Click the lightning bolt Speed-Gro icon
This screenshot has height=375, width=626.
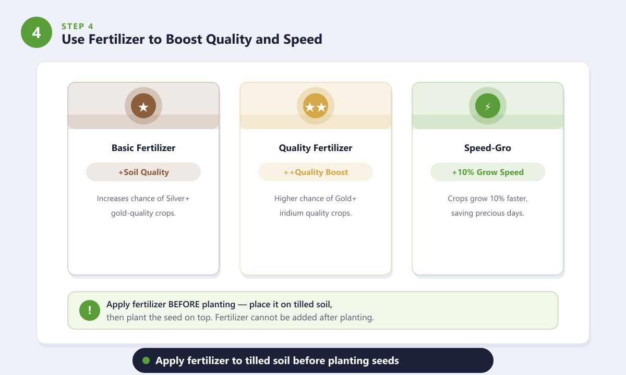click(488, 106)
